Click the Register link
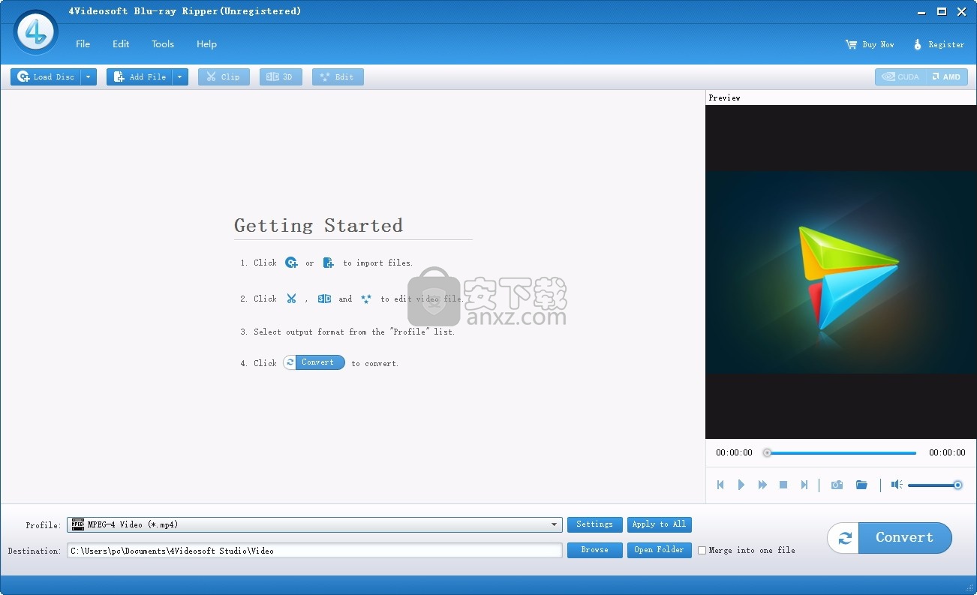The width and height of the screenshot is (977, 595). 938,44
